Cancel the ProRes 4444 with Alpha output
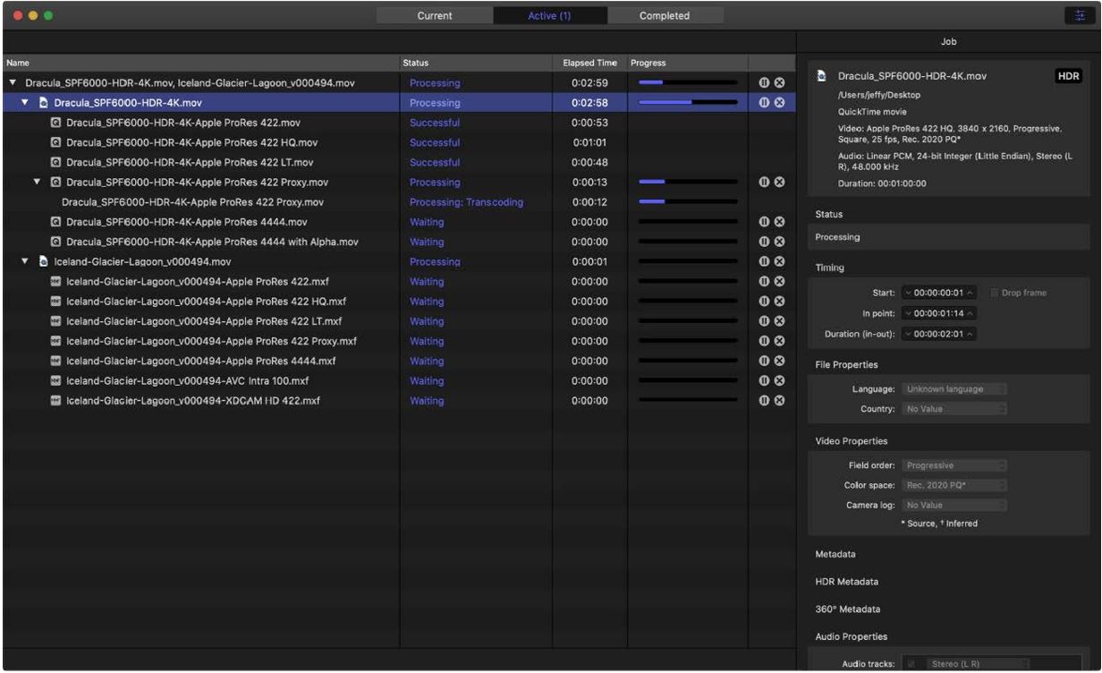The image size is (1102, 673). [779, 242]
